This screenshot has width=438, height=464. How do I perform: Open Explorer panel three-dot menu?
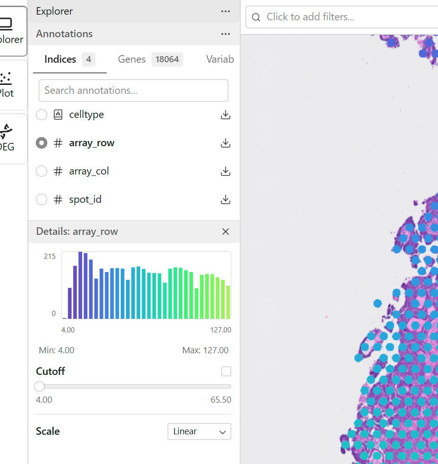tap(226, 11)
